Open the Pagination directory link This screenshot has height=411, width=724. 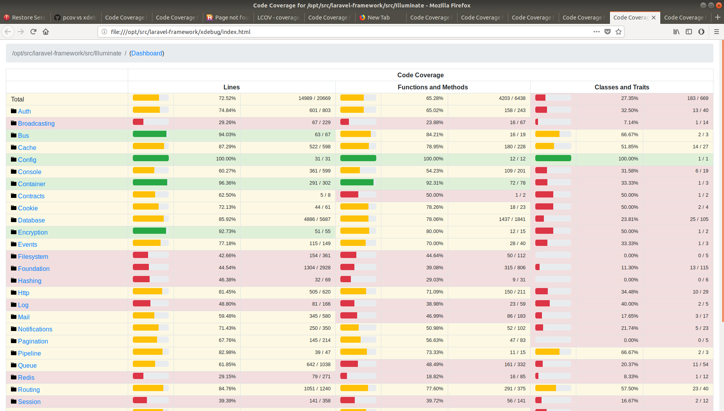point(33,341)
